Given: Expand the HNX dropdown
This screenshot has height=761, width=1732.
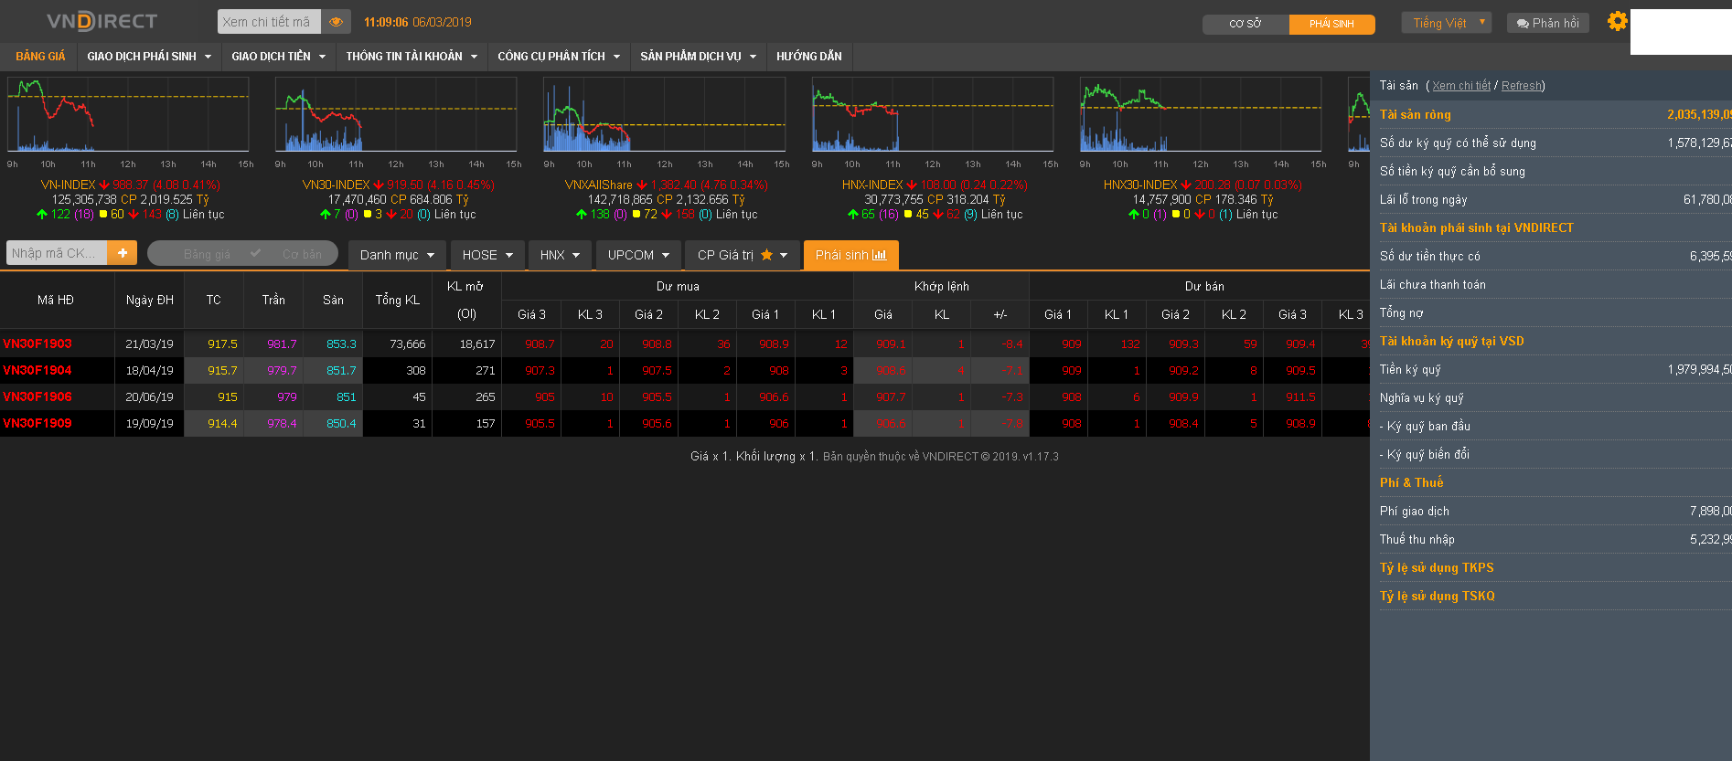Looking at the screenshot, I should pos(560,255).
